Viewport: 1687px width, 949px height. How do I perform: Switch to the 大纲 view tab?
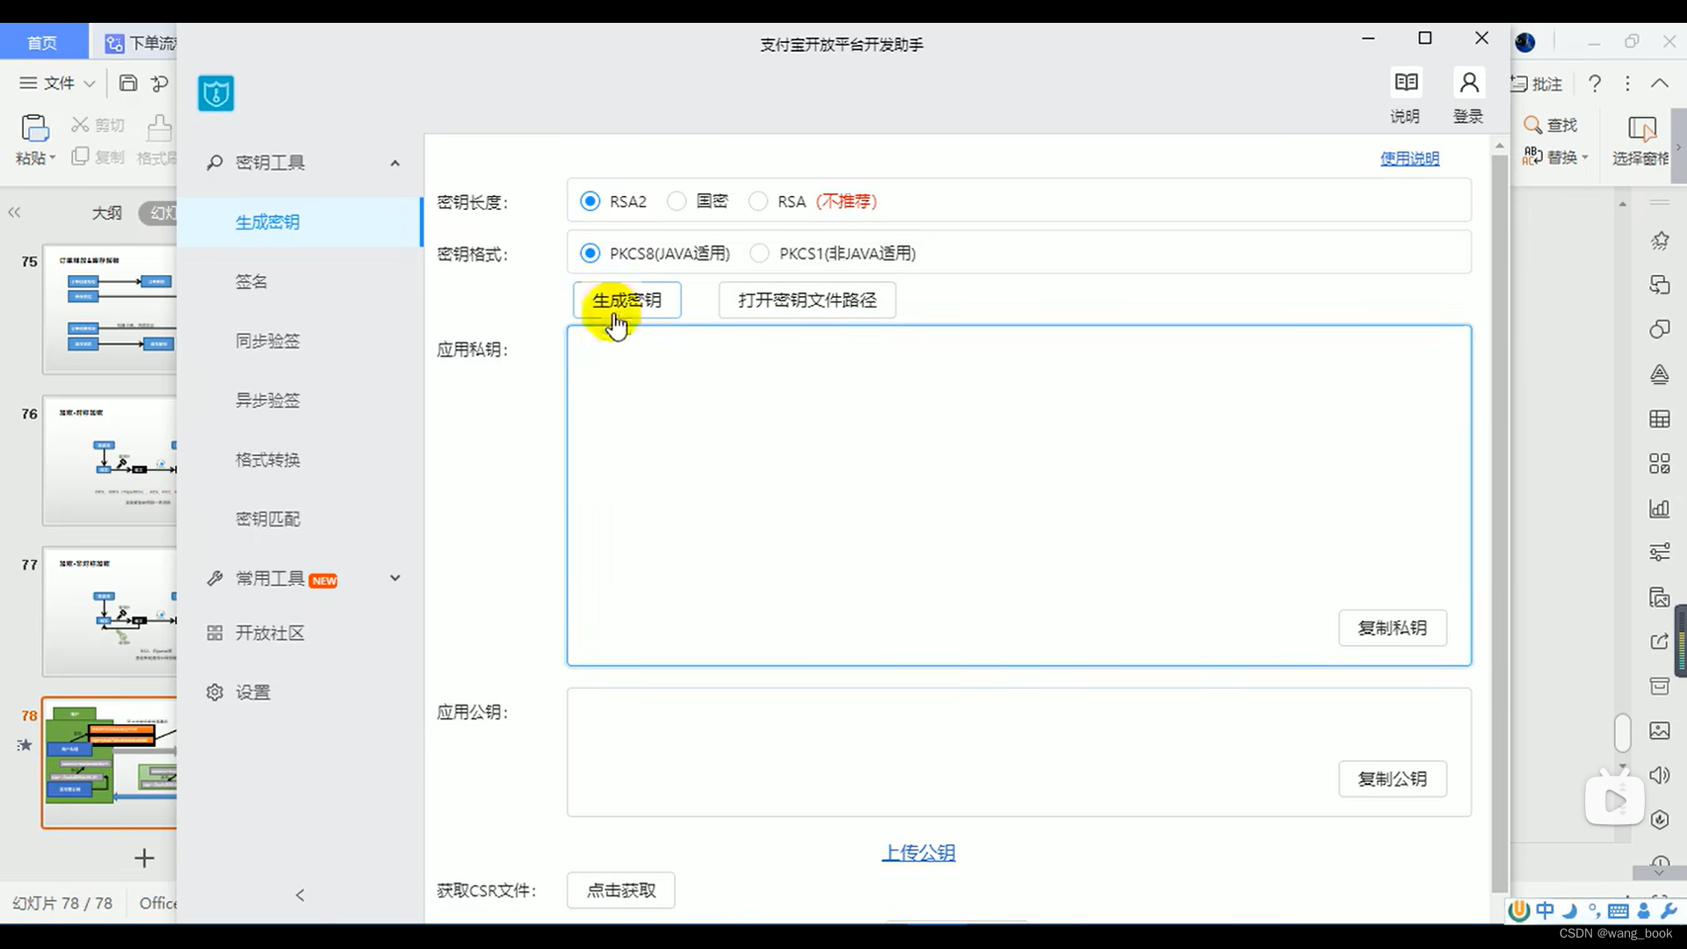click(x=107, y=213)
